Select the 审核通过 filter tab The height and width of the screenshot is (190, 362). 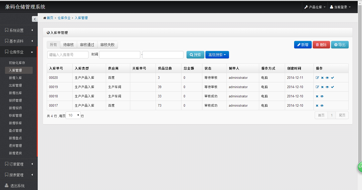(x=87, y=45)
